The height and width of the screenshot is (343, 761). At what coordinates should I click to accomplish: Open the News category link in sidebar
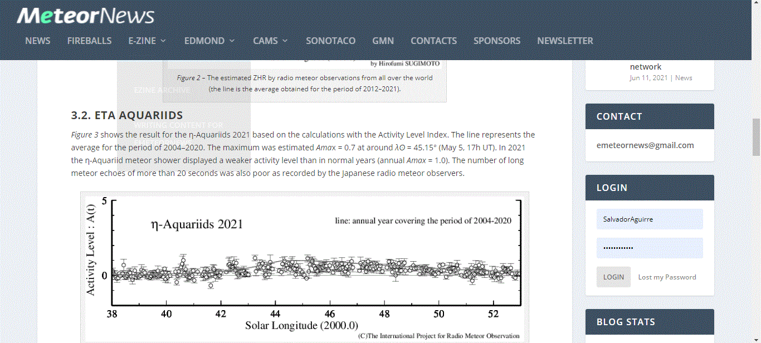684,78
